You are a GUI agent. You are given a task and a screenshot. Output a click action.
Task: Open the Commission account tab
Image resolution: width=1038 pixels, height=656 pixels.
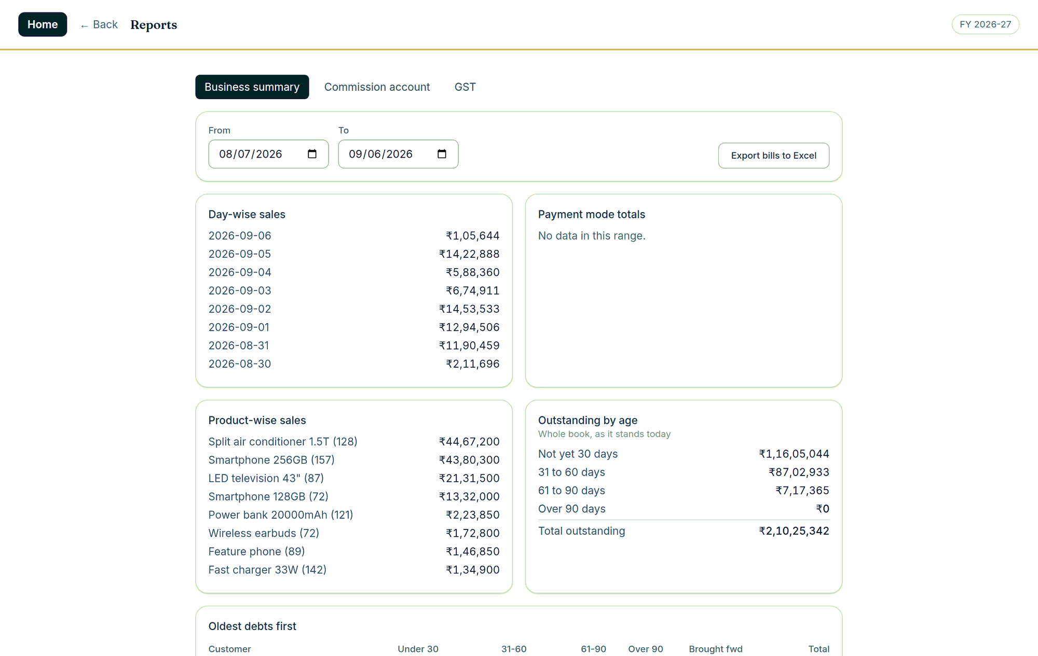[377, 87]
